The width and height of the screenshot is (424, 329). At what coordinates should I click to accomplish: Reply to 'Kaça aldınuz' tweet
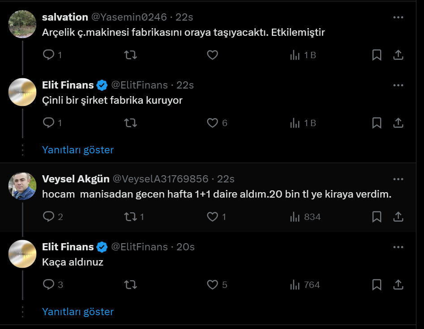click(48, 285)
